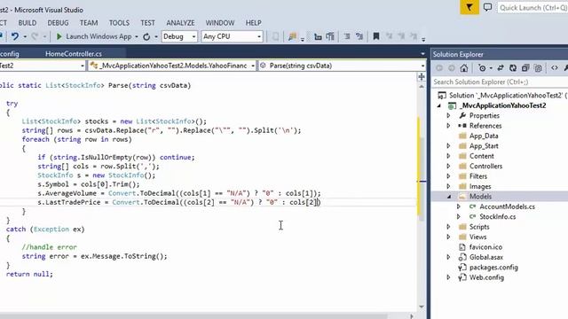Click the editor vertical scrollbar up arrow
The height and width of the screenshot is (319, 568).
click(422, 87)
